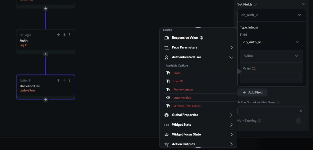Choose the Email Verified option
The image size is (313, 150).
coord(182,98)
